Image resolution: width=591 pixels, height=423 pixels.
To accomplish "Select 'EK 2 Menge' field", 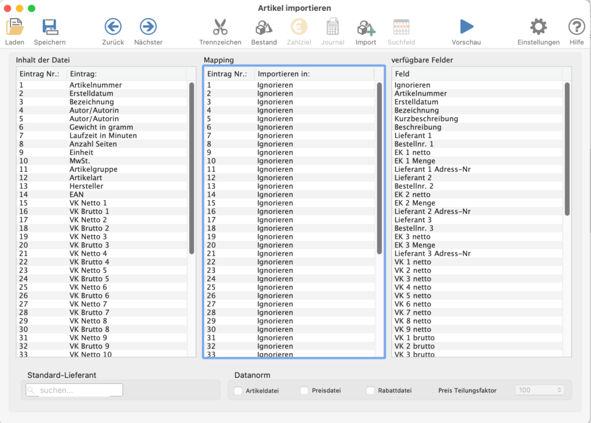I will (415, 203).
